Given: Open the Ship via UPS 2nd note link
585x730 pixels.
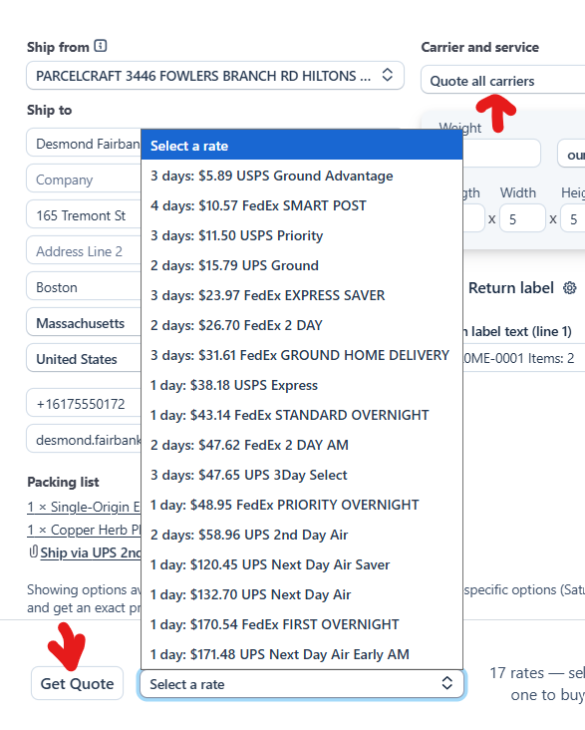Looking at the screenshot, I should tap(91, 552).
